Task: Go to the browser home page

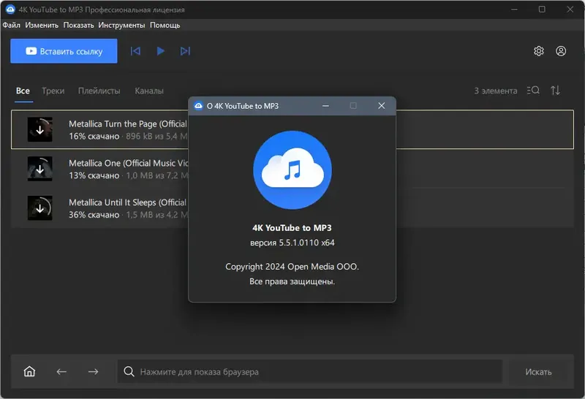Action: pos(29,371)
